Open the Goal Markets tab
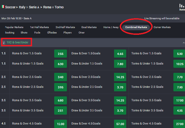This screenshot has height=128, width=185. point(89,27)
